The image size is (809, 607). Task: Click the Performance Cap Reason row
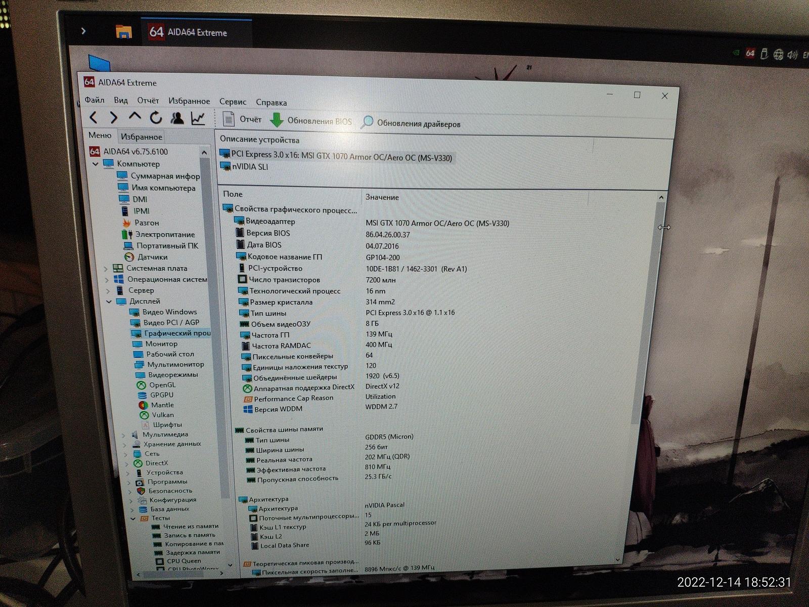click(320, 398)
